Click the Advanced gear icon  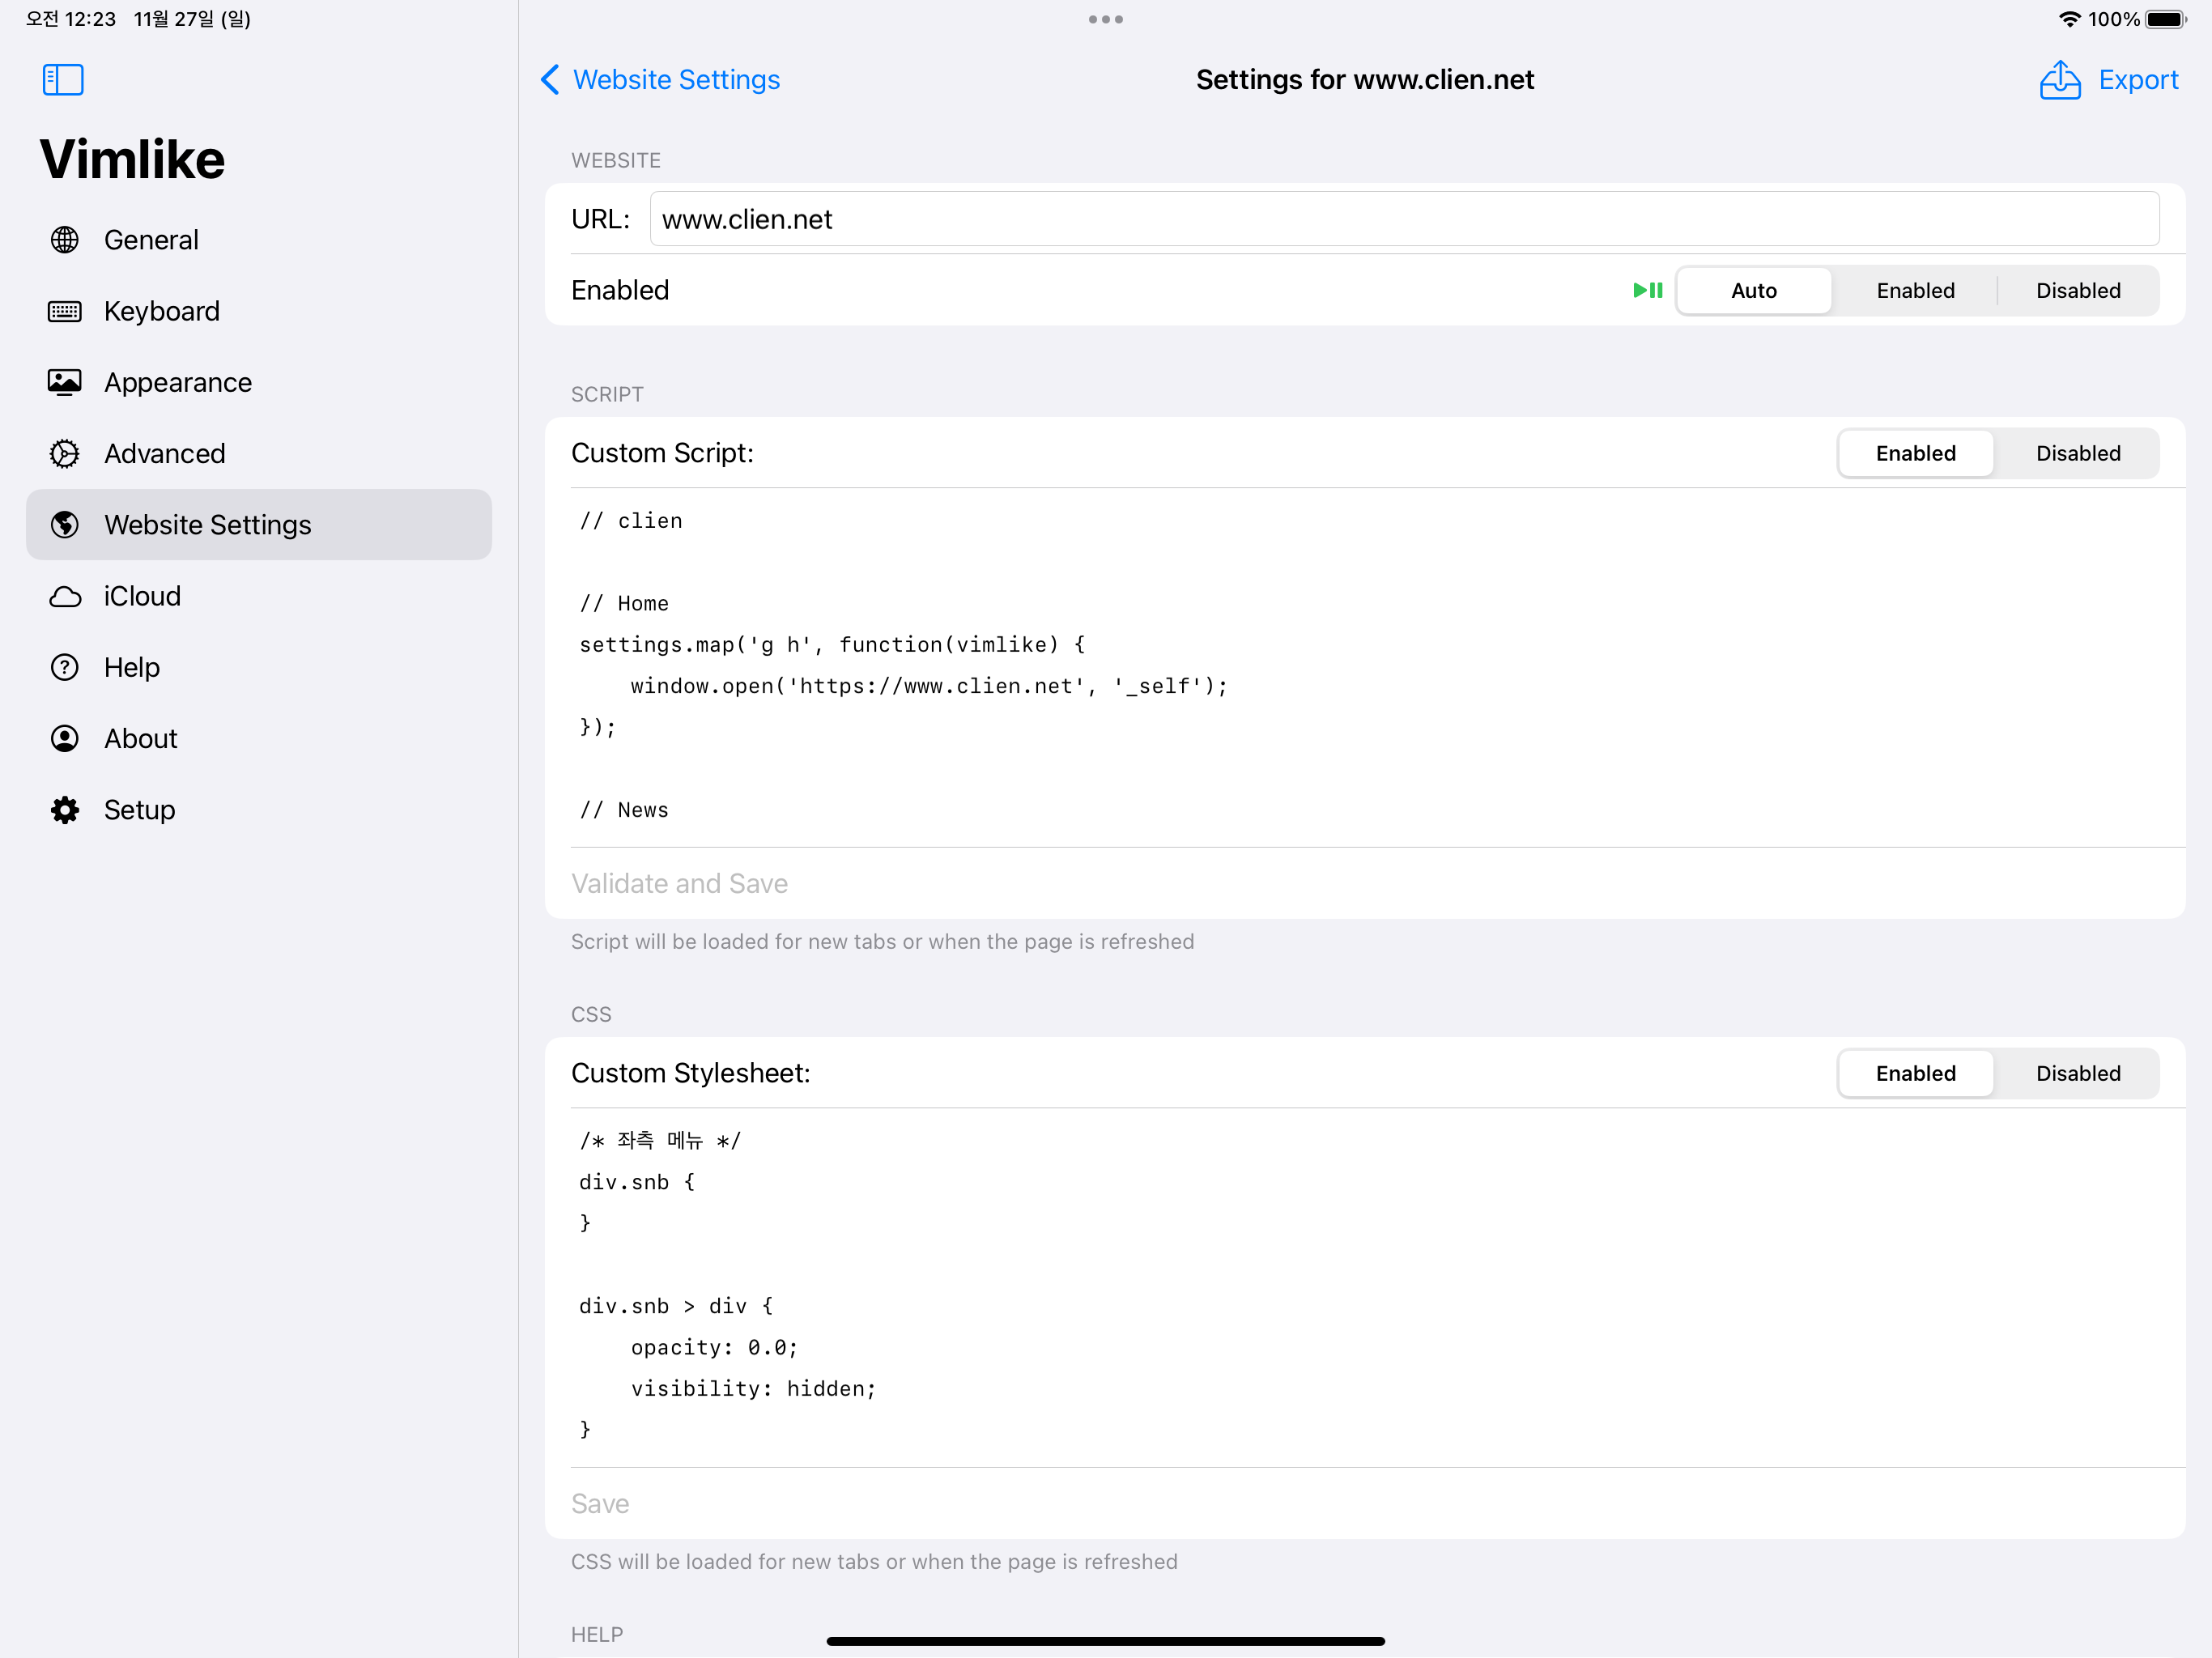[x=65, y=453]
